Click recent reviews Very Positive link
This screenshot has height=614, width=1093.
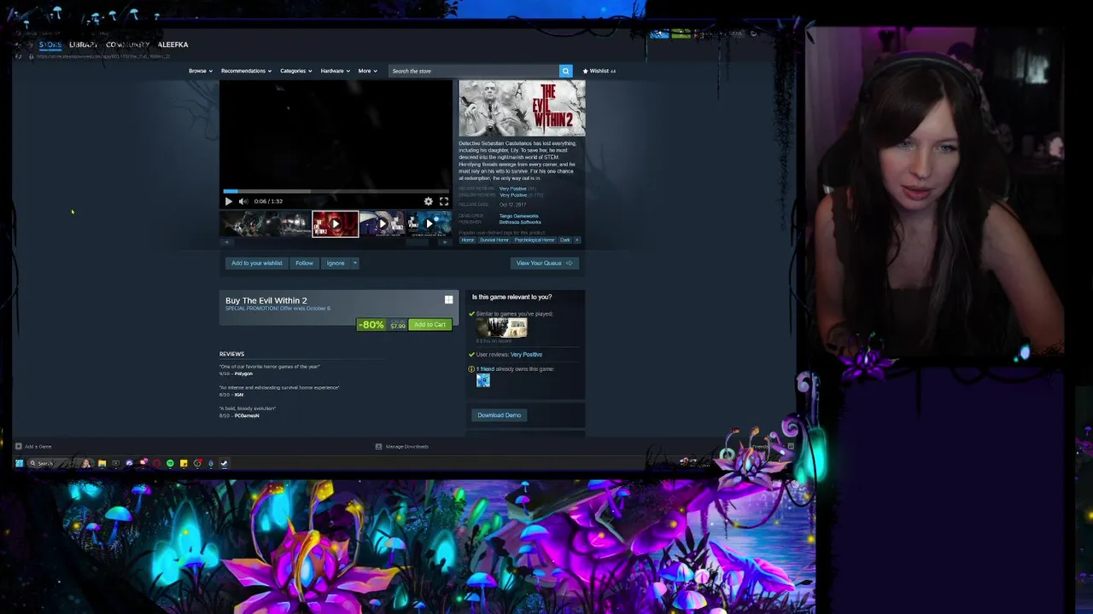(x=512, y=188)
